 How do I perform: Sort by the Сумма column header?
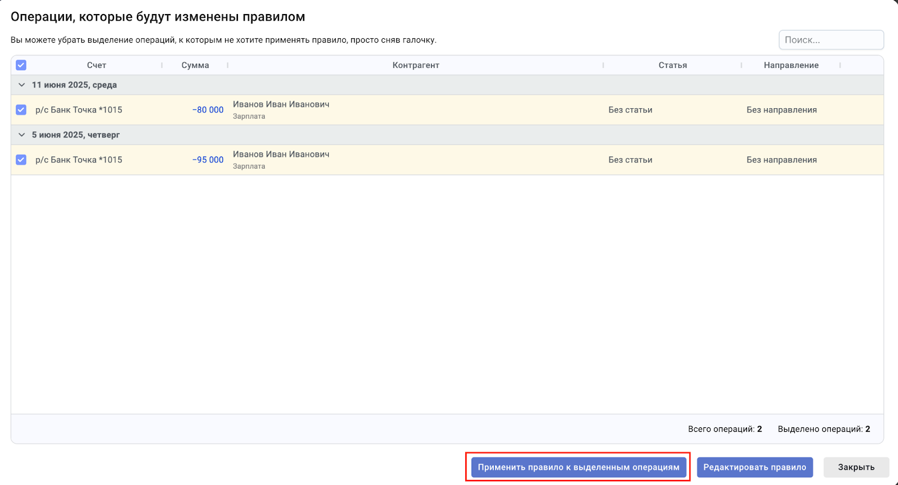point(195,65)
